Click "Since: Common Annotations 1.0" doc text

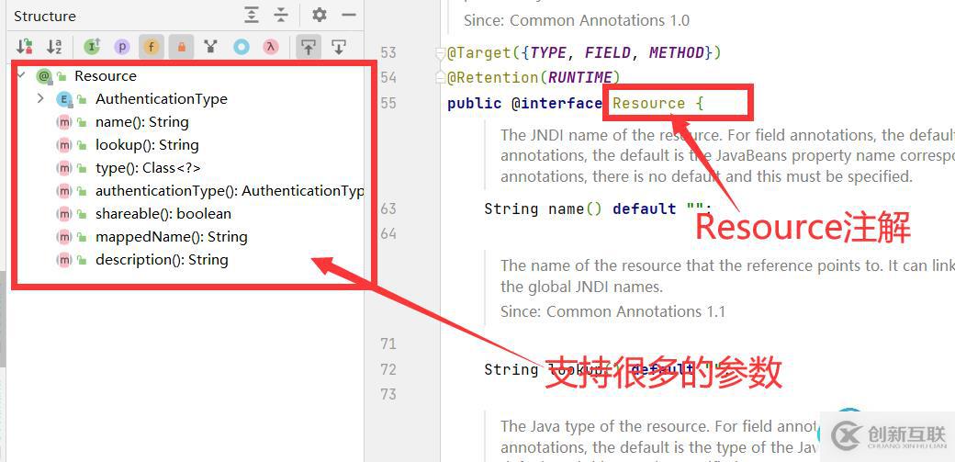point(576,20)
